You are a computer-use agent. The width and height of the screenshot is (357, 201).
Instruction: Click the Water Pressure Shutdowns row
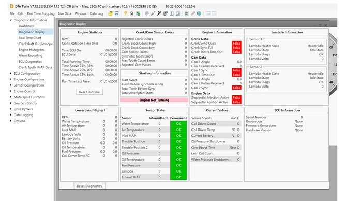[x=216, y=159]
